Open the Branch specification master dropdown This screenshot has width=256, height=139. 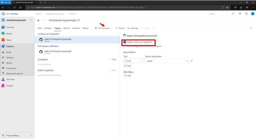[167, 61]
